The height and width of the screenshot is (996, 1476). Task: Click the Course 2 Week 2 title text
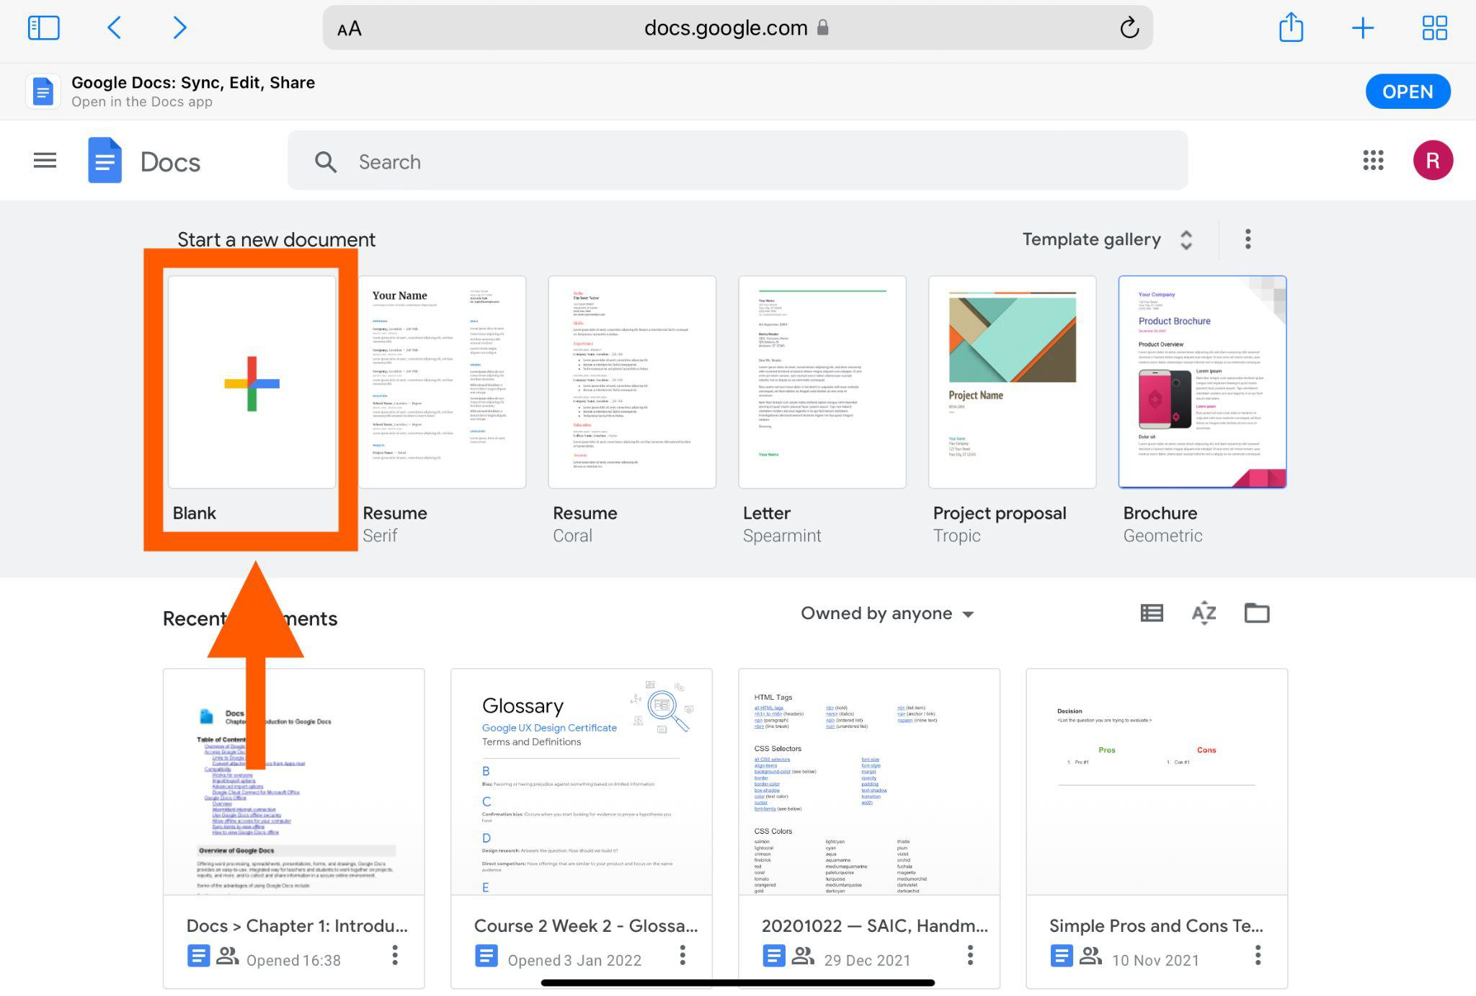click(x=586, y=925)
